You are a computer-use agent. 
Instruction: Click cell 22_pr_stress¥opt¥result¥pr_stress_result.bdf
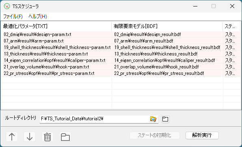pyautogui.click(x=167, y=73)
